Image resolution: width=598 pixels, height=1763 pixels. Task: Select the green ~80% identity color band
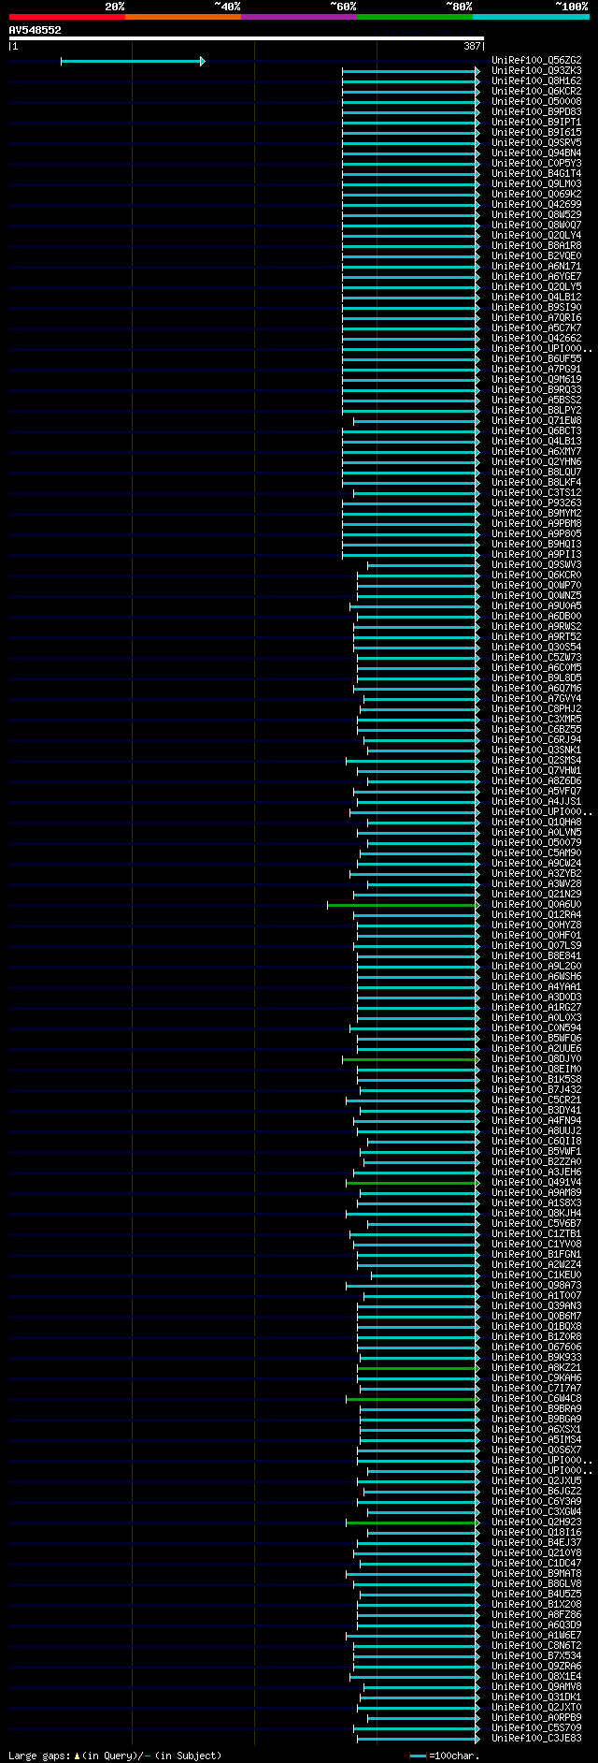point(415,17)
